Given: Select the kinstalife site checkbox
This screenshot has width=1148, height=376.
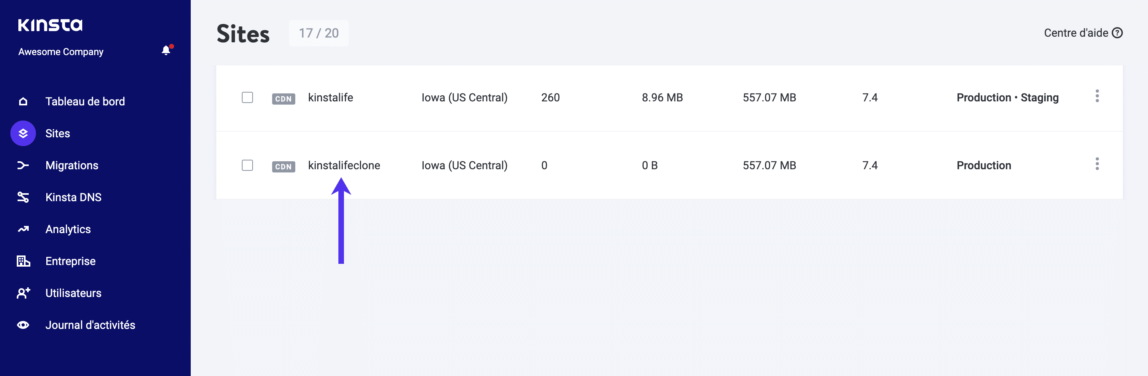Looking at the screenshot, I should [247, 97].
